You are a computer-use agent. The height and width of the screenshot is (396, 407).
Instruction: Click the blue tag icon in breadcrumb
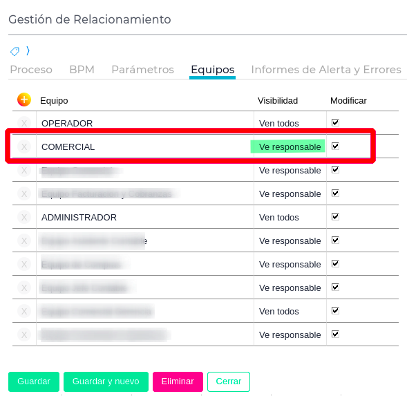pyautogui.click(x=15, y=51)
